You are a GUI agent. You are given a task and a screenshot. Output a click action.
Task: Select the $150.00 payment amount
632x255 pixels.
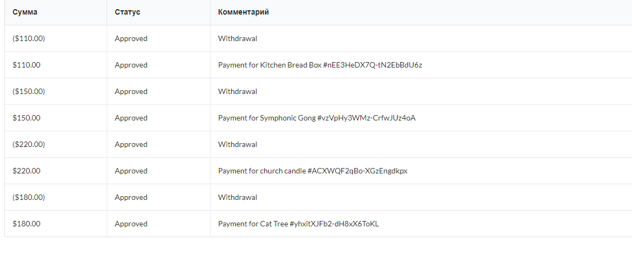[27, 118]
